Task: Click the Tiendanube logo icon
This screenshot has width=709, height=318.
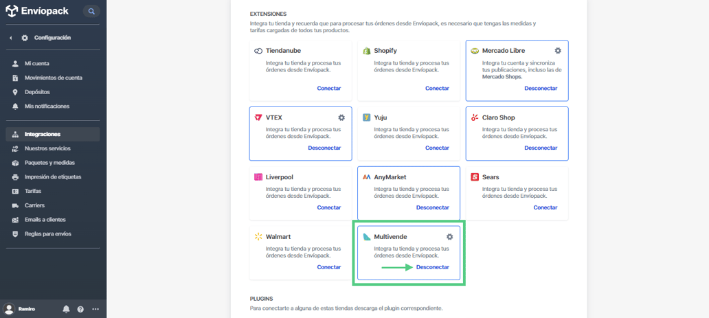Action: click(258, 51)
